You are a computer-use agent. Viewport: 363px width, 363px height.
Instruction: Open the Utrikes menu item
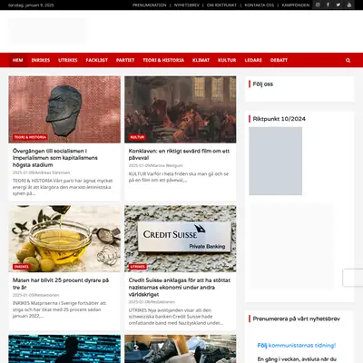pos(68,60)
